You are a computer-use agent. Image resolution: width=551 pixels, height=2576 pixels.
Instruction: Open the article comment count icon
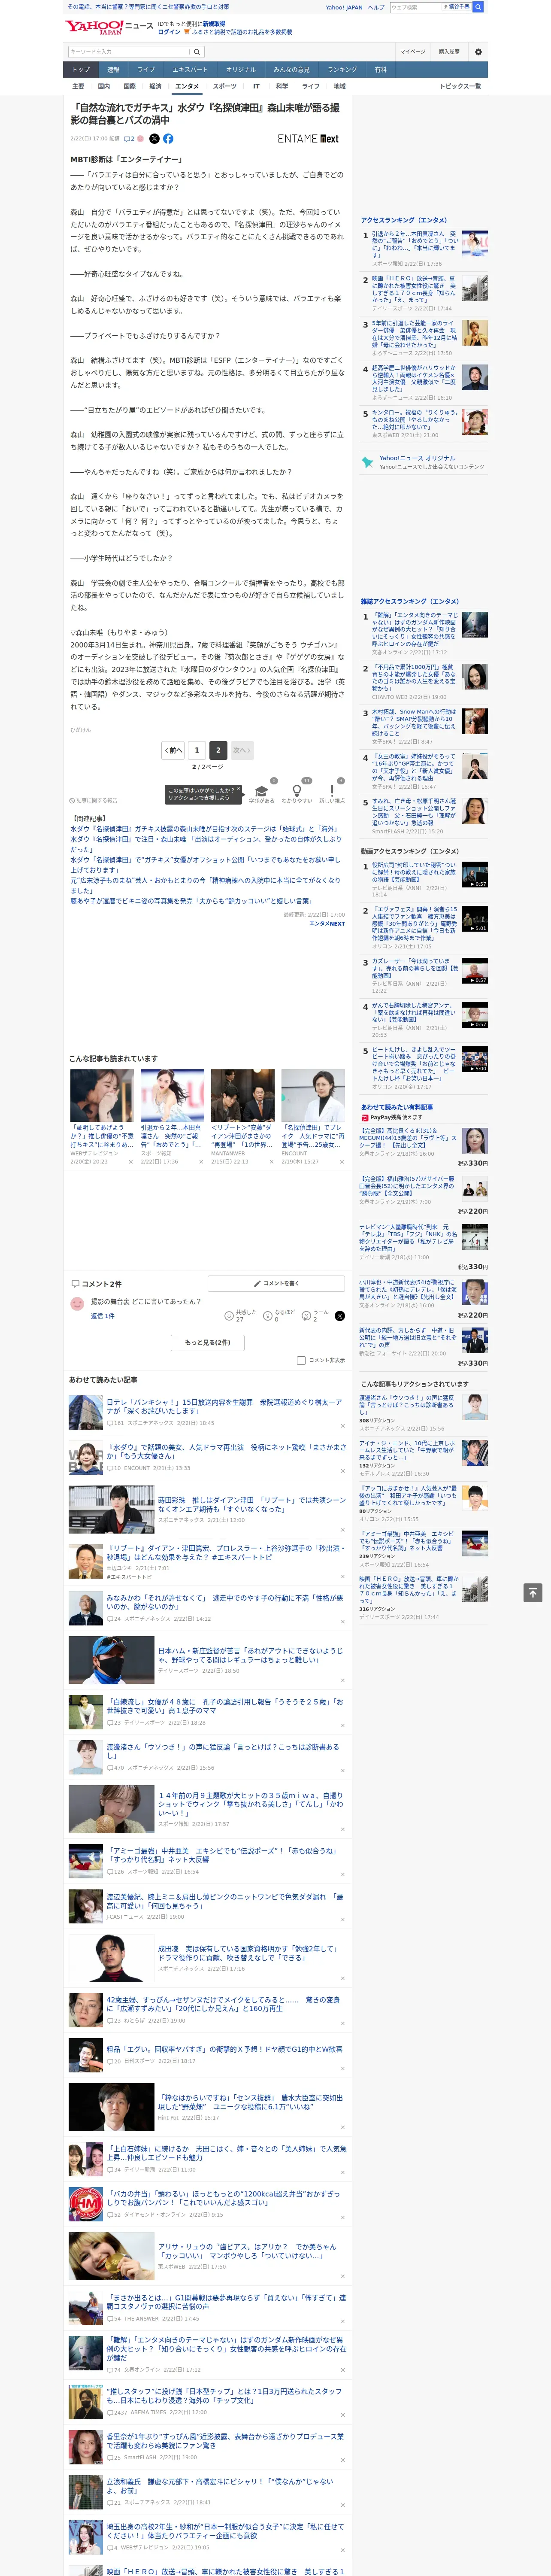[129, 139]
